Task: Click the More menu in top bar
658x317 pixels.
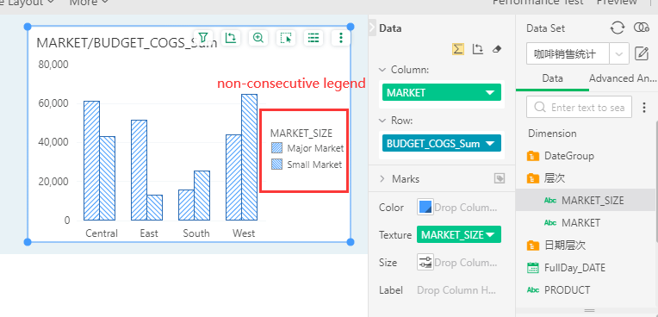Action: [x=89, y=3]
